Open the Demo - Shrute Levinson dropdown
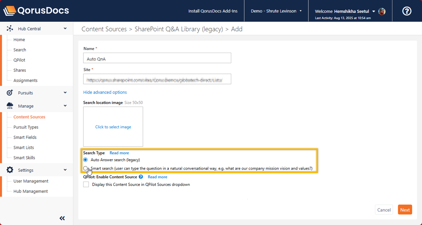 (x=276, y=11)
